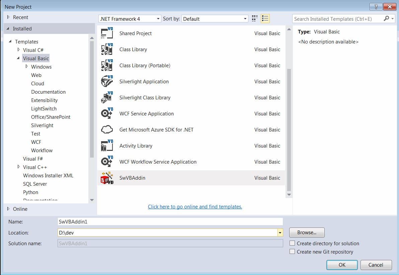Open the search options dropdown arrow

click(x=393, y=19)
